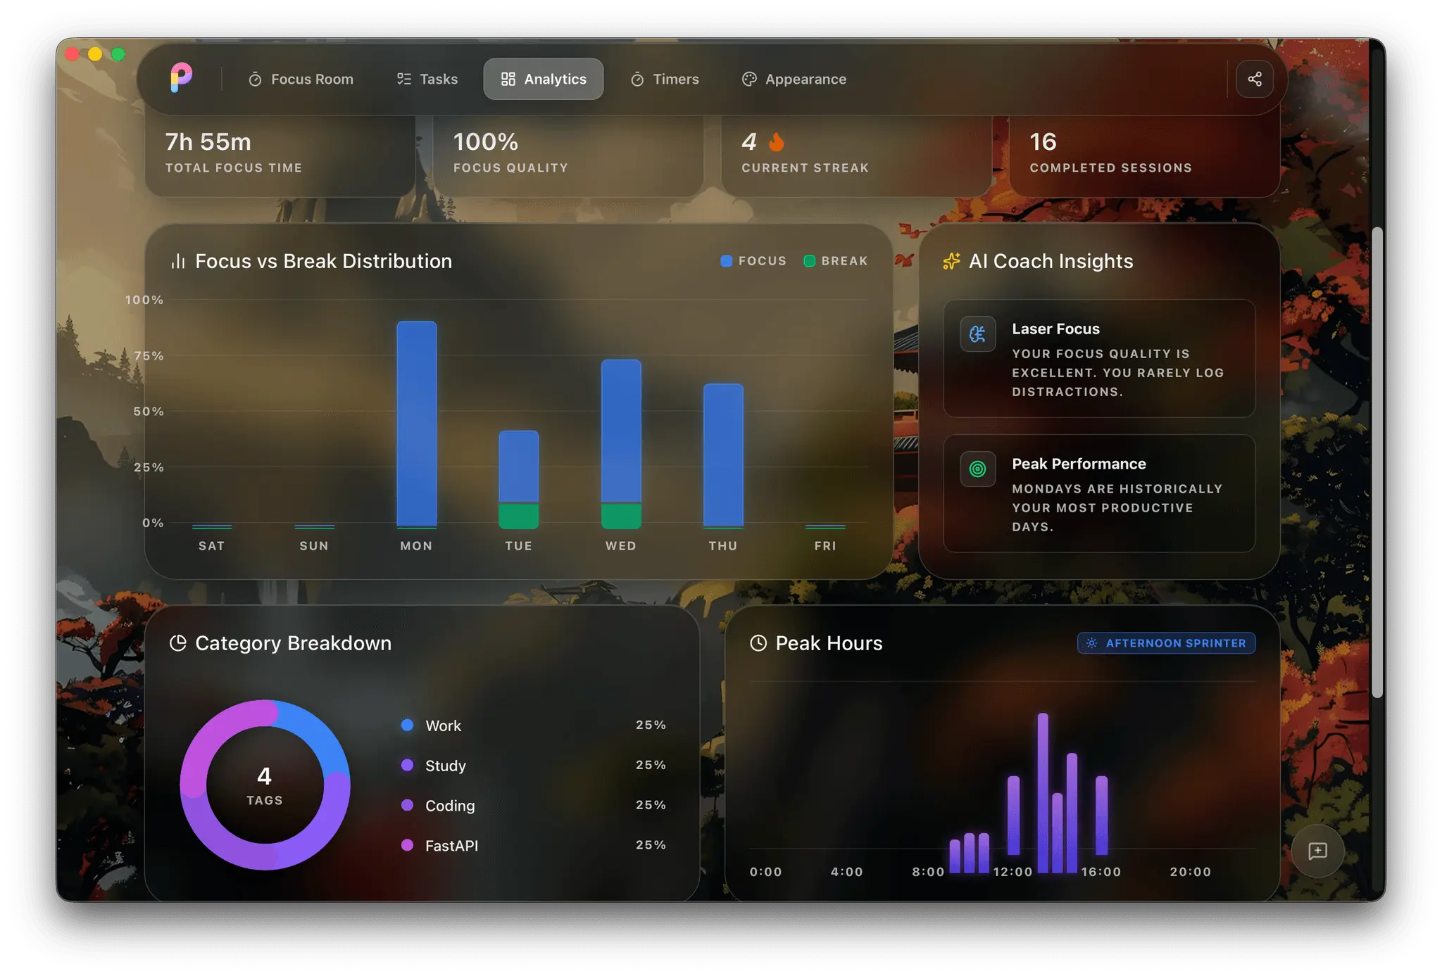Click the sun icon in Afternoon Sprinter badge

1091,643
